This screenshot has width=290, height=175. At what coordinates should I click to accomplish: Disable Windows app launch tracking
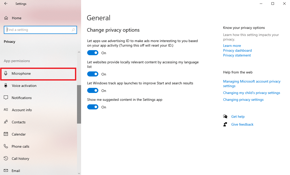(x=93, y=90)
